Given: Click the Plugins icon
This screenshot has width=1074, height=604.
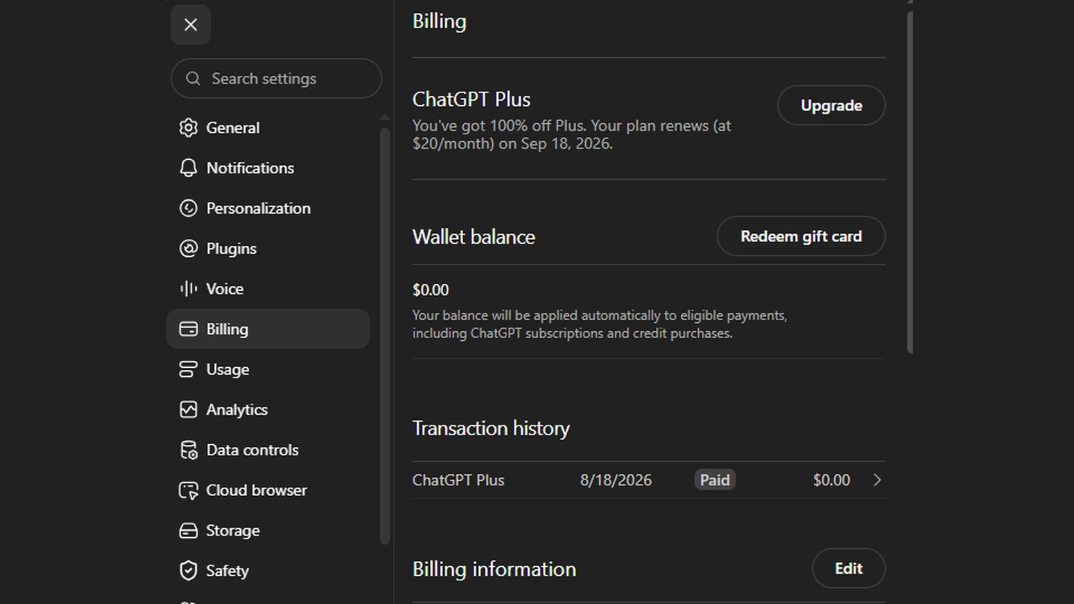Looking at the screenshot, I should pyautogui.click(x=188, y=248).
